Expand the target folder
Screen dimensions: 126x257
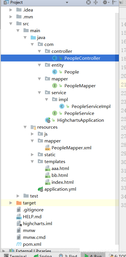pyautogui.click(x=11, y=203)
